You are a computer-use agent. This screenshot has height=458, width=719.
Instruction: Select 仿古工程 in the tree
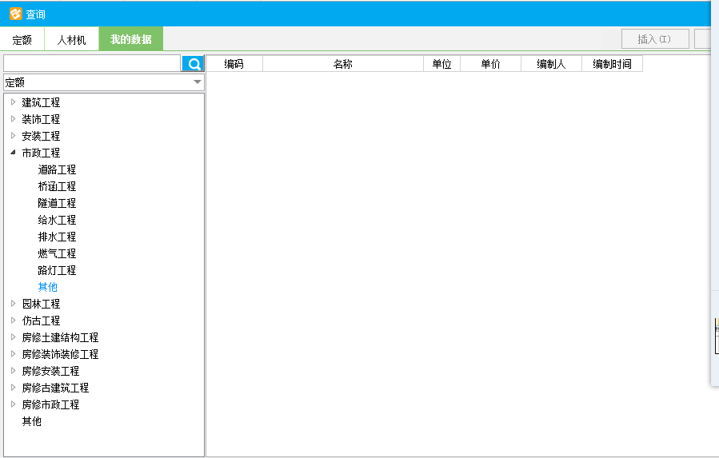pos(41,321)
